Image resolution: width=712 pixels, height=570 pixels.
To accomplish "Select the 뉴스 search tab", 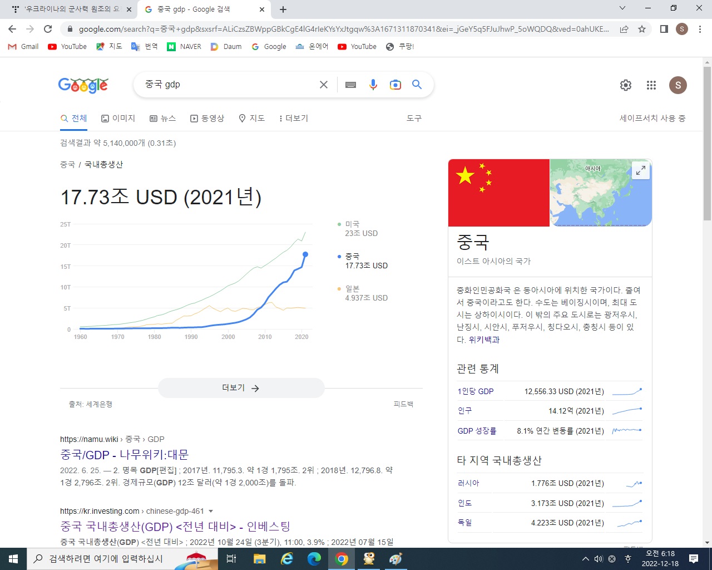I will tap(162, 118).
